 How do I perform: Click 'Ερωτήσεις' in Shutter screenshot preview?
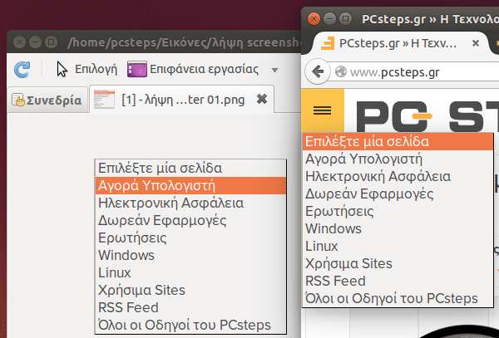191,238
